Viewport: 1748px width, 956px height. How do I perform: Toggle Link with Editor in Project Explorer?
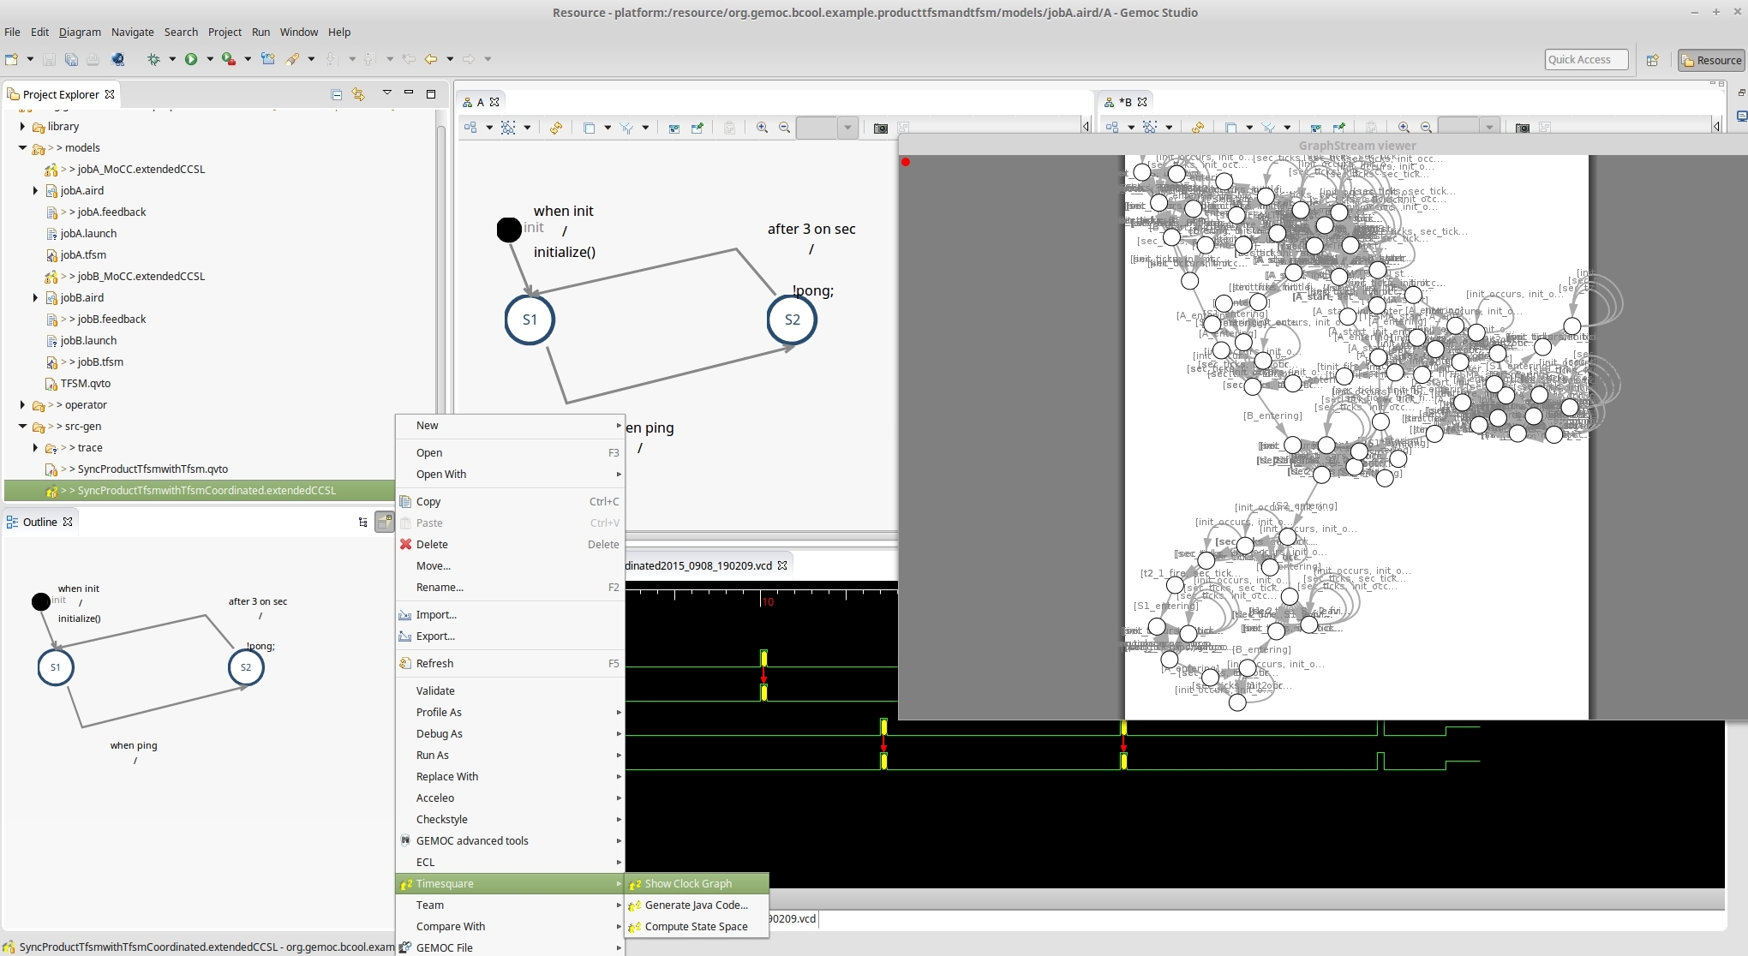(358, 94)
